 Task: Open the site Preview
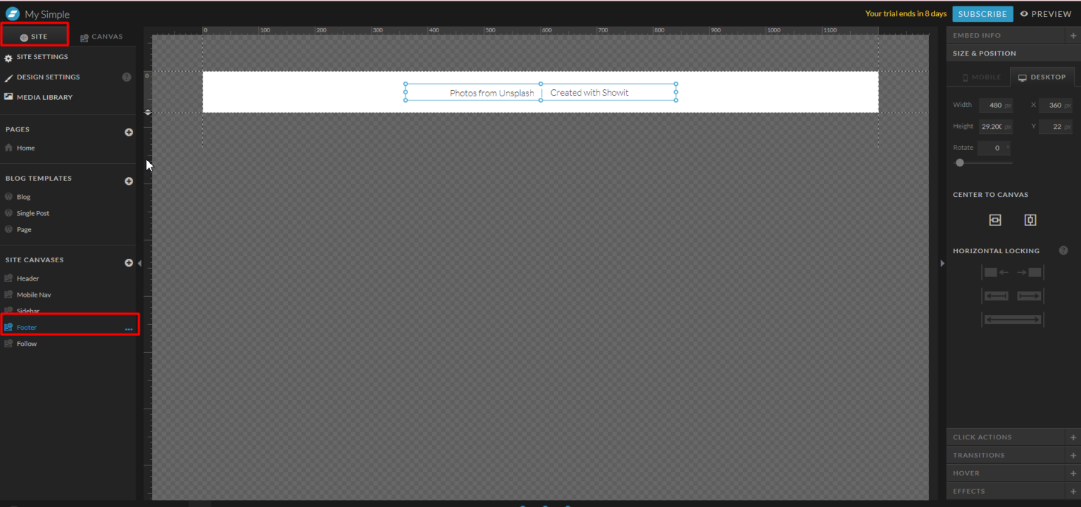pos(1046,14)
